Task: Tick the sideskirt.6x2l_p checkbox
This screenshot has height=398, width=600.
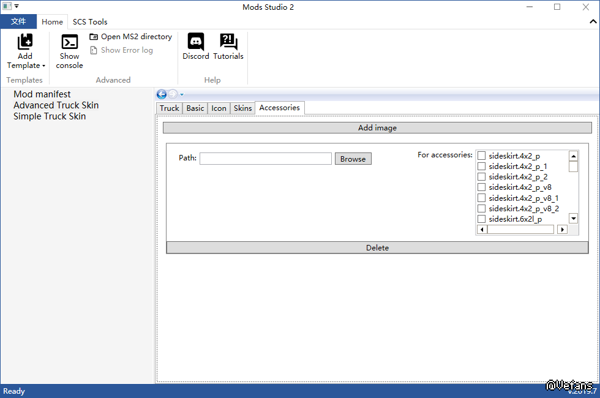Action: click(481, 219)
